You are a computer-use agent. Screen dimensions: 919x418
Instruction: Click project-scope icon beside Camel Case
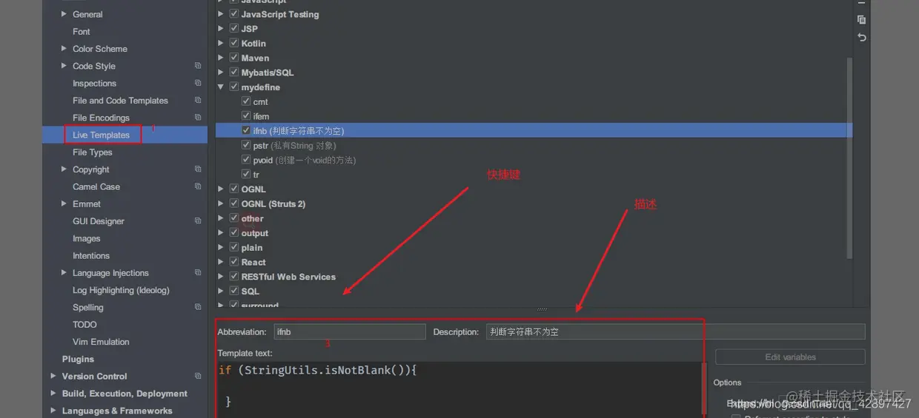click(x=198, y=186)
